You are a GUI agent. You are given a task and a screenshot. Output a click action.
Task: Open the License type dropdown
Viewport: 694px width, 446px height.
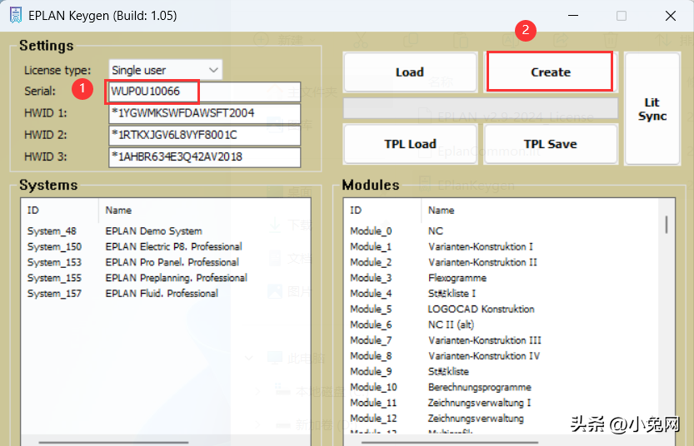(x=166, y=70)
